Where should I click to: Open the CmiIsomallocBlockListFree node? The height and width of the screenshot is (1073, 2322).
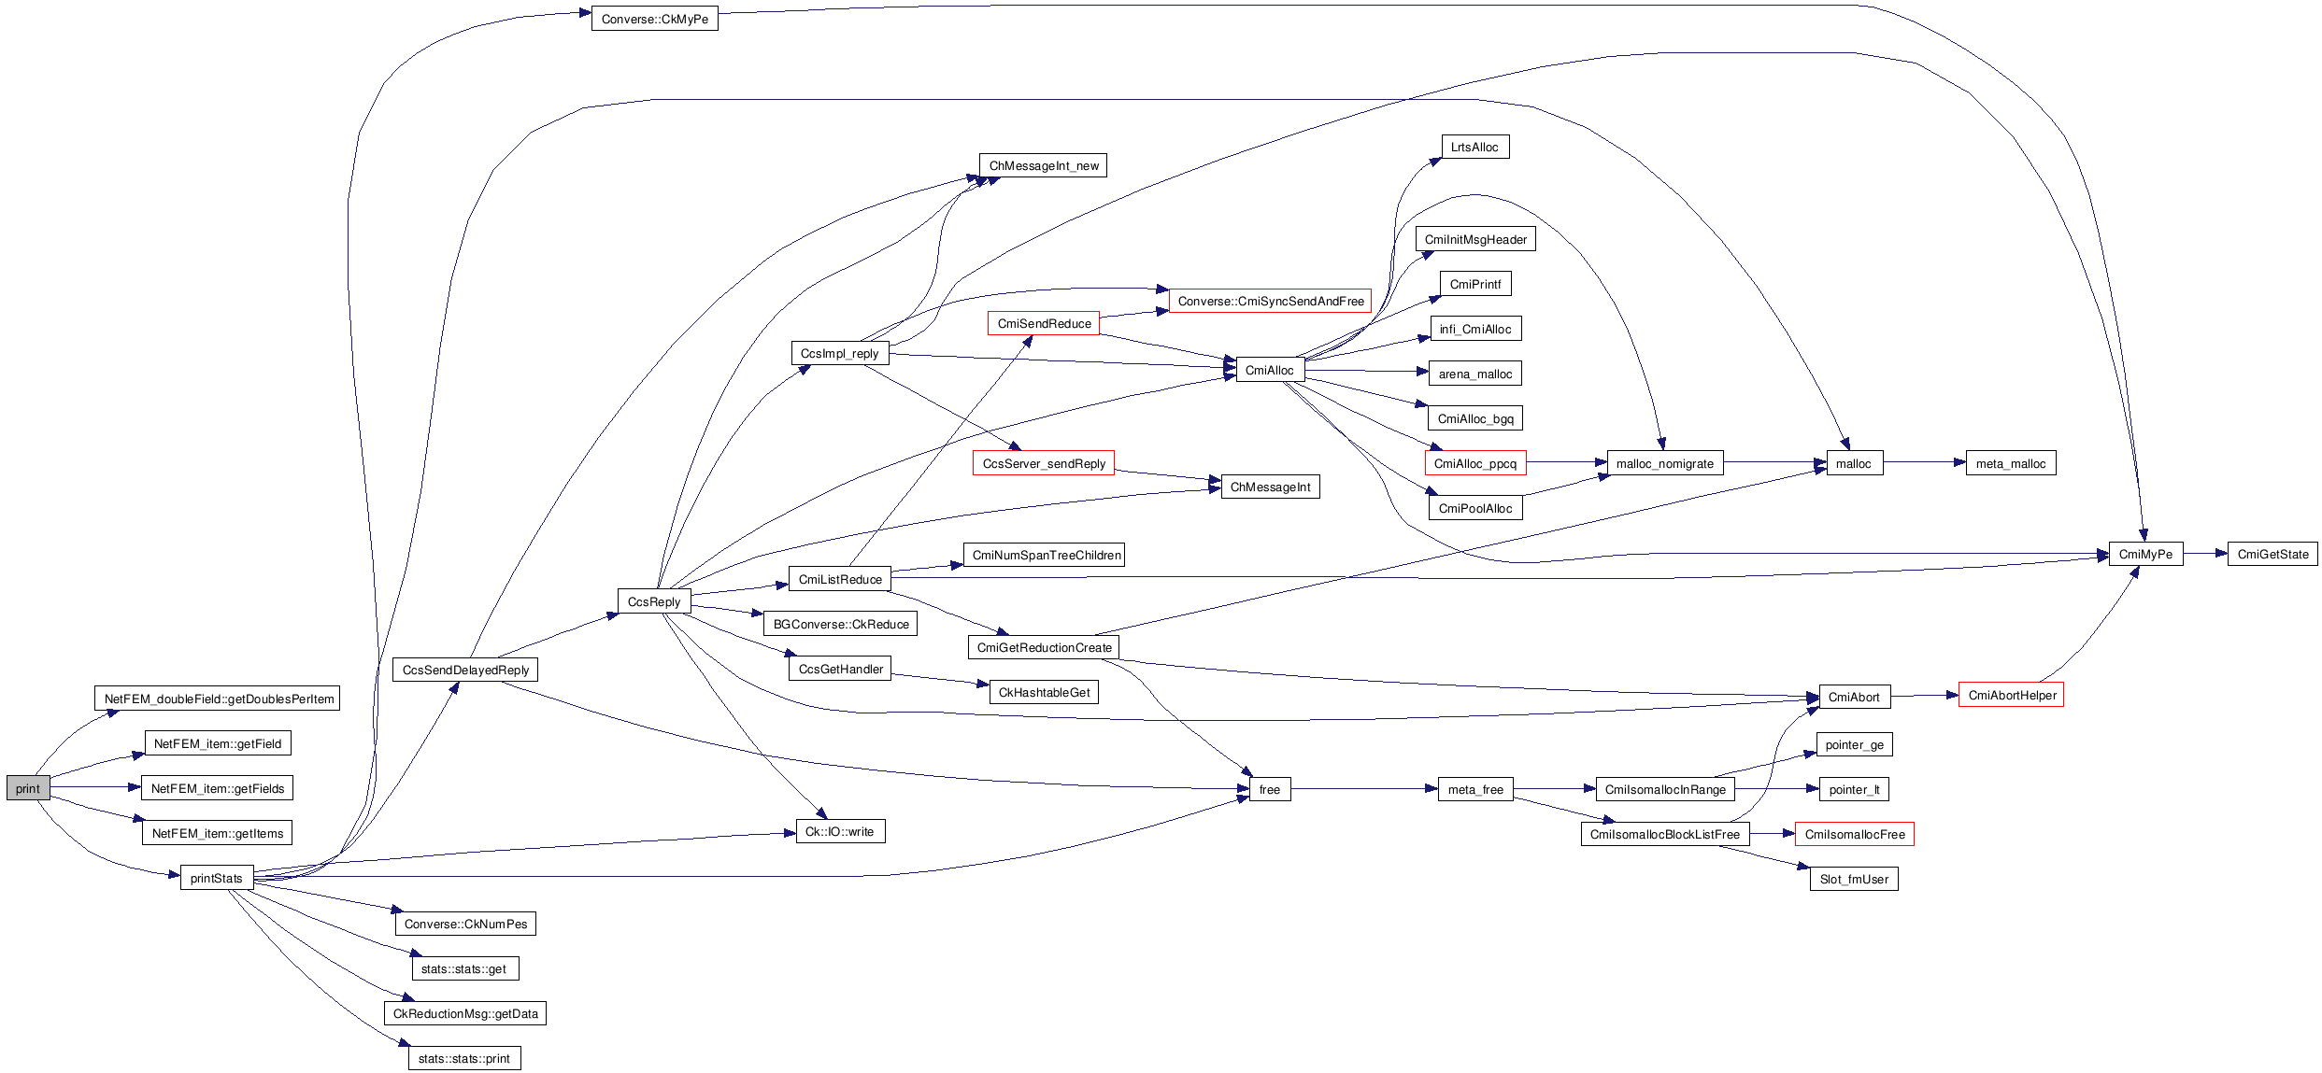pyautogui.click(x=1664, y=834)
